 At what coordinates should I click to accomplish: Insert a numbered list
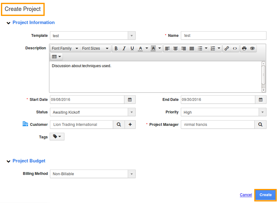[x=213, y=48]
